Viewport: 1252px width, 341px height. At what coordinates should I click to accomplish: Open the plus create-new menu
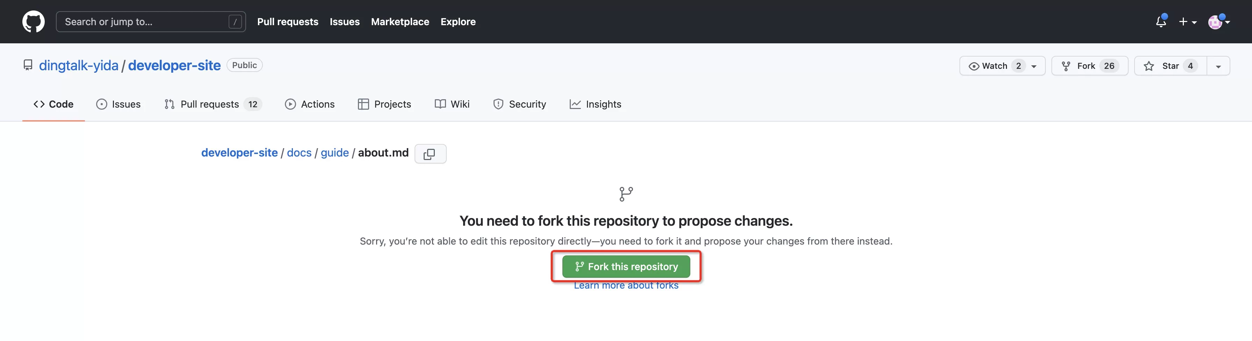coord(1187,22)
